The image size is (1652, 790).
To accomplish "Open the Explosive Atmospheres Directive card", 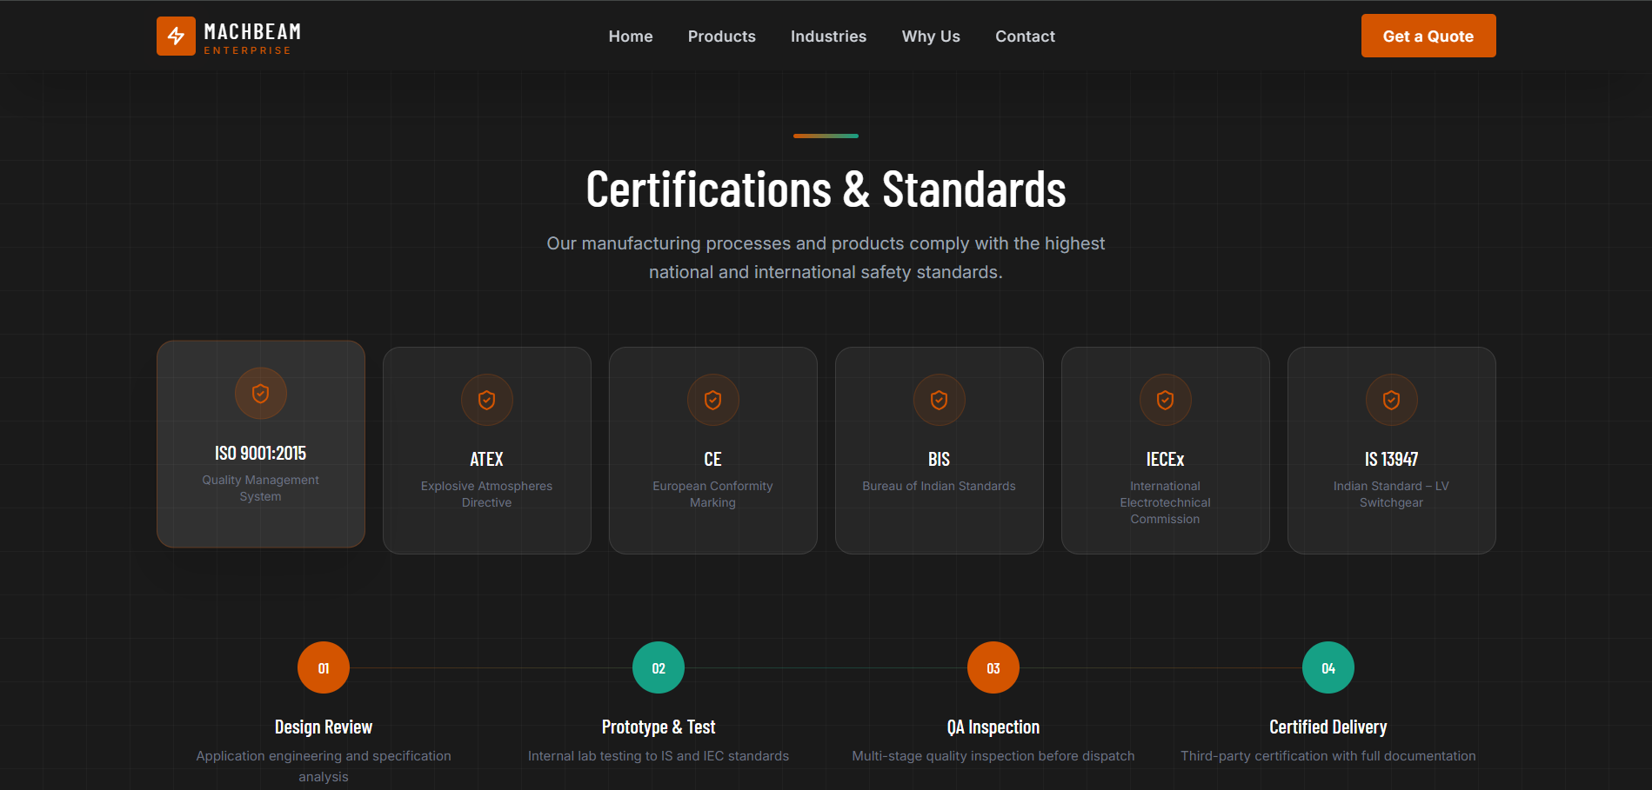I will coord(487,450).
